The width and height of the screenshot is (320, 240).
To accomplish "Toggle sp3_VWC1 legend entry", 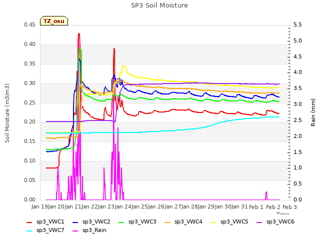I will click(45, 221).
